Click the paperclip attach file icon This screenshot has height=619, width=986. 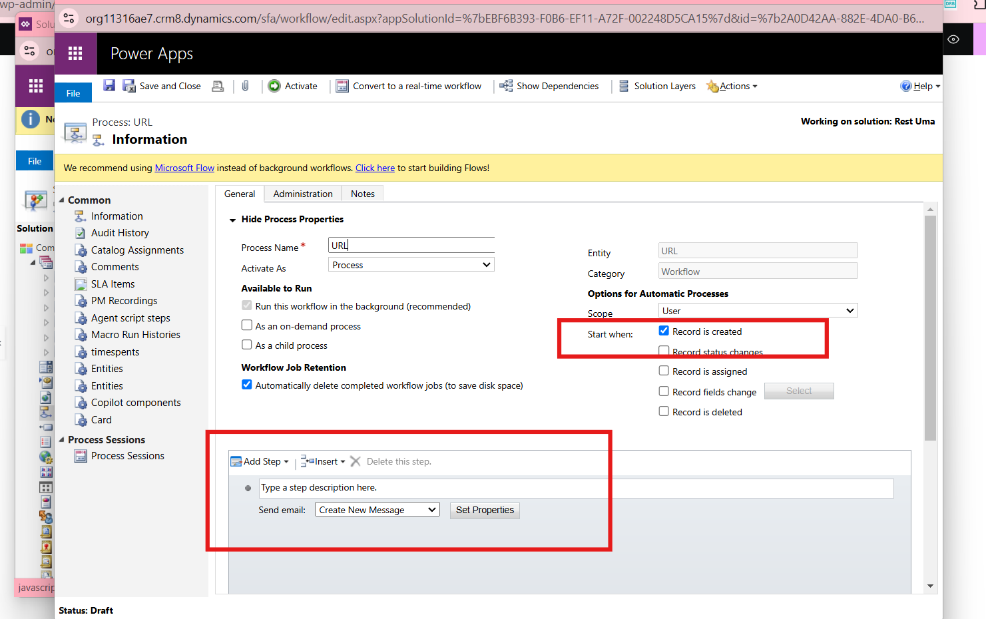(245, 86)
